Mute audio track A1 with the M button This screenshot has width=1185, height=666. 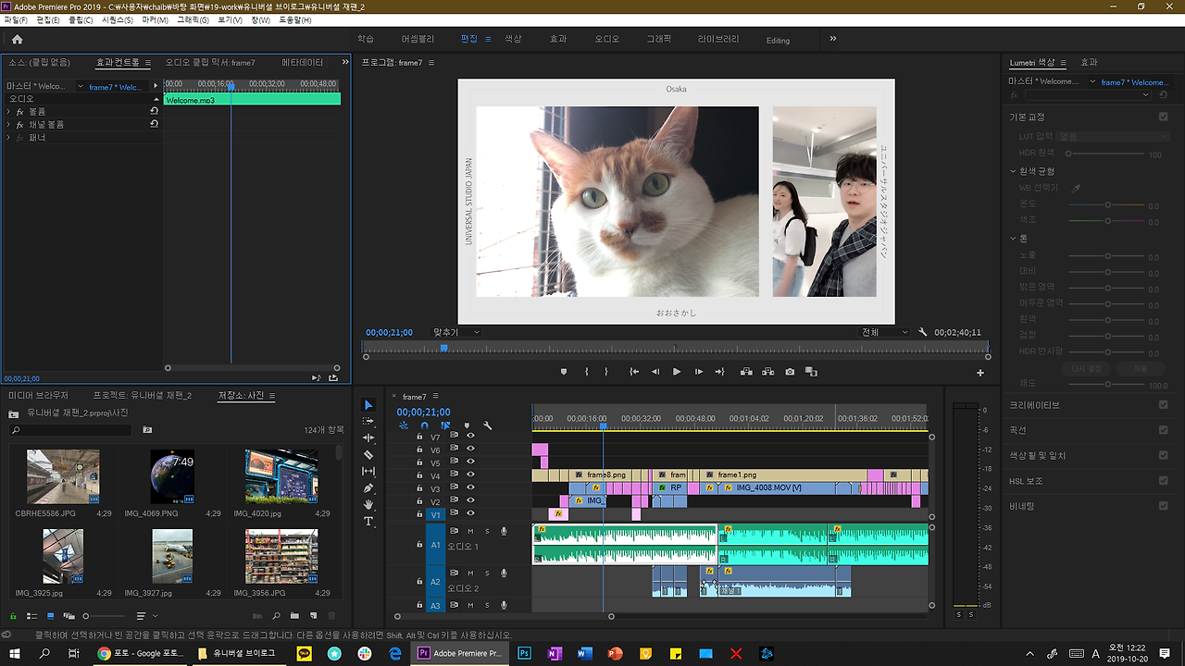tap(470, 531)
